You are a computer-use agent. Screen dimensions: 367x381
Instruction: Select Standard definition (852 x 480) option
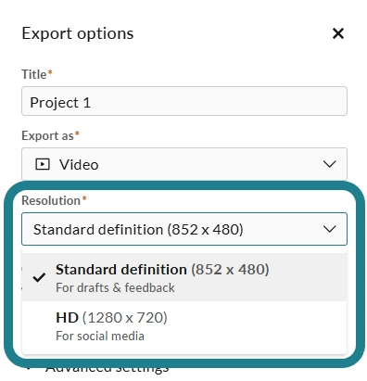(184, 277)
